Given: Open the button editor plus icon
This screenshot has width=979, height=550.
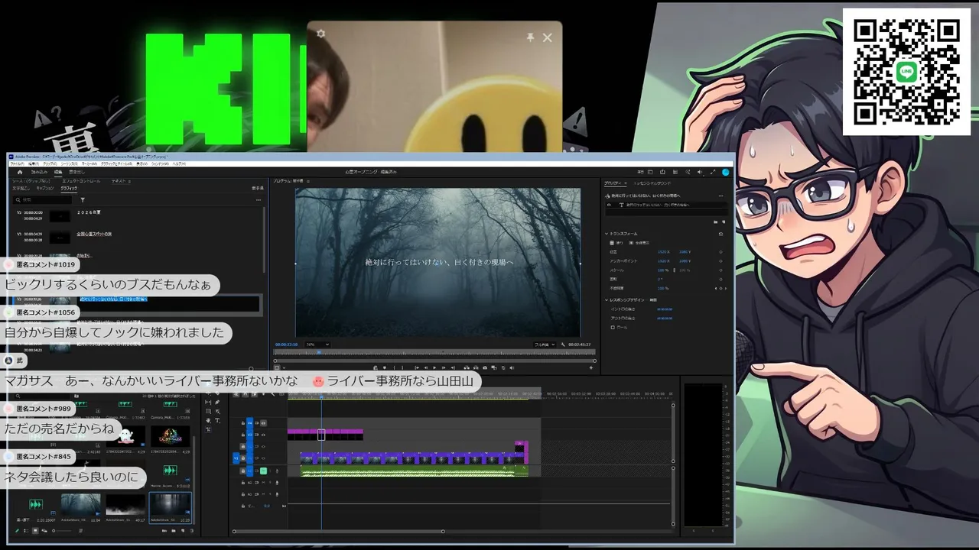Looking at the screenshot, I should tap(590, 367).
